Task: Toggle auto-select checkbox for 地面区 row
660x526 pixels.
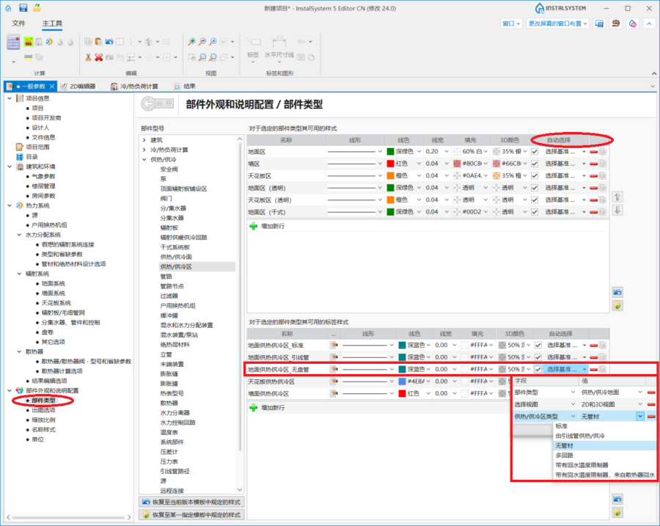Action: click(535, 152)
